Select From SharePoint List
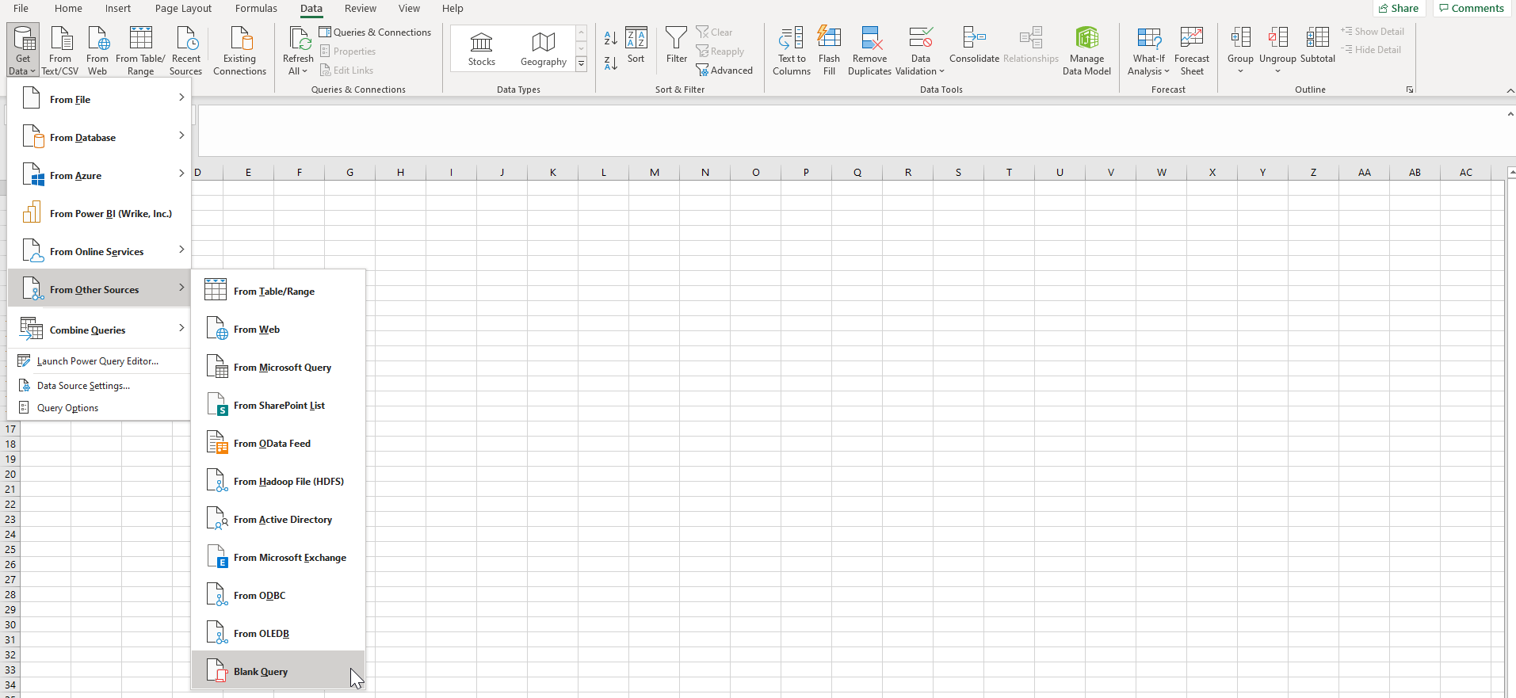The height and width of the screenshot is (698, 1516). pyautogui.click(x=278, y=405)
